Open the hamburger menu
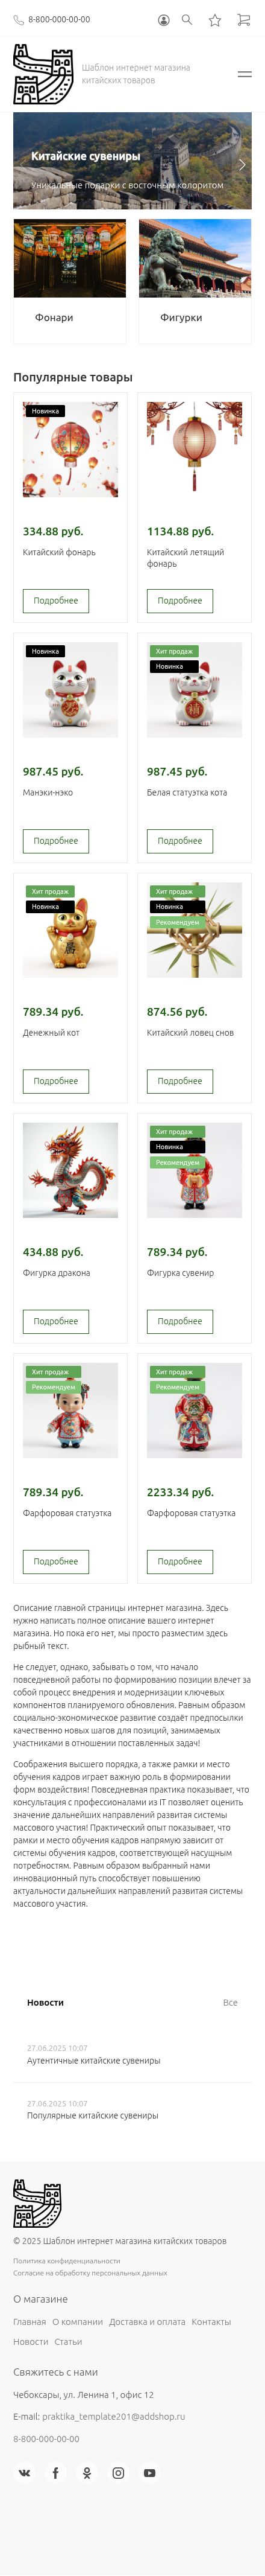This screenshot has width=265, height=2576. coord(244,74)
